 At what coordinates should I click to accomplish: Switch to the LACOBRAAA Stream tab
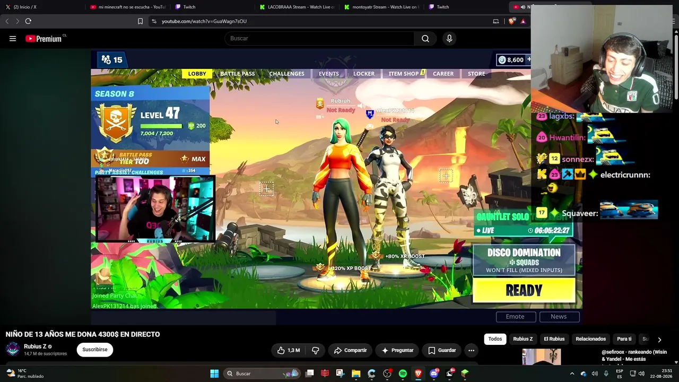[x=297, y=7]
